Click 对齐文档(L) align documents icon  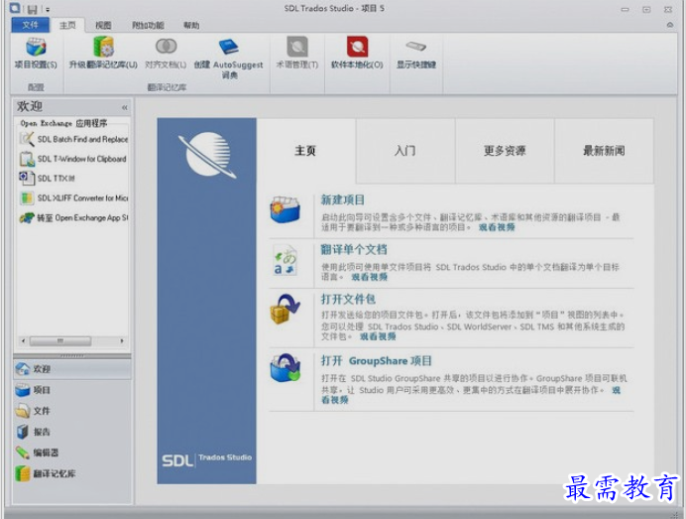tap(166, 46)
